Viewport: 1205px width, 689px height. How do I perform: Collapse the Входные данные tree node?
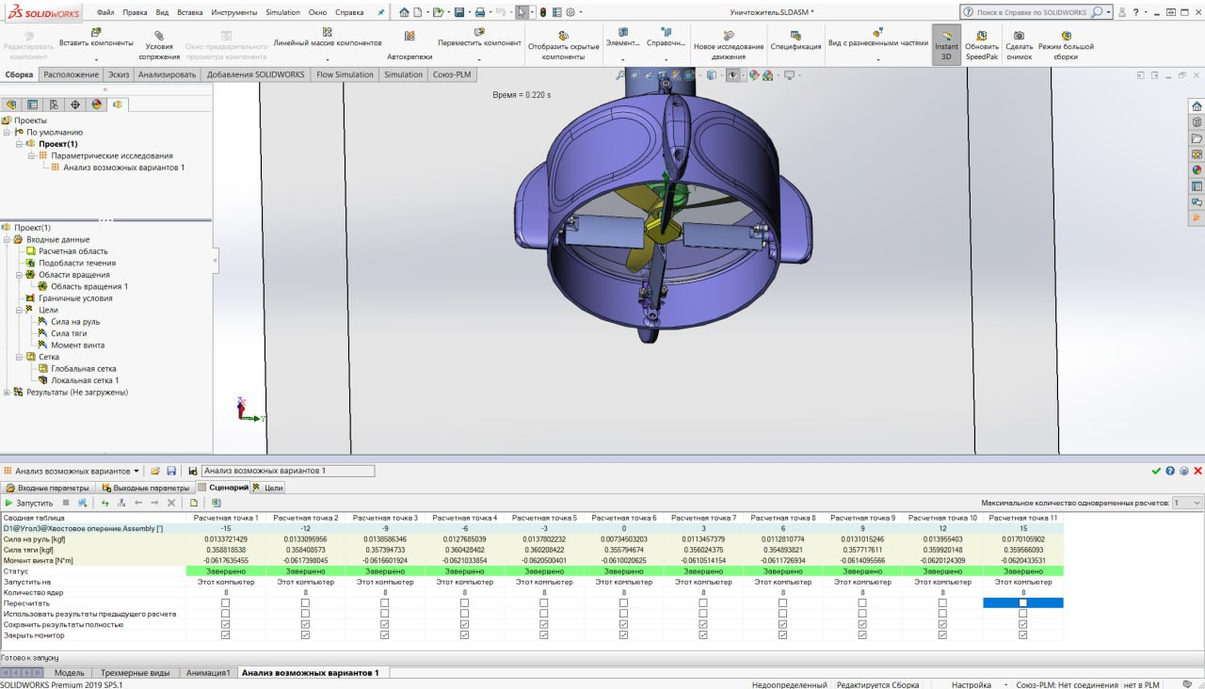click(x=7, y=240)
